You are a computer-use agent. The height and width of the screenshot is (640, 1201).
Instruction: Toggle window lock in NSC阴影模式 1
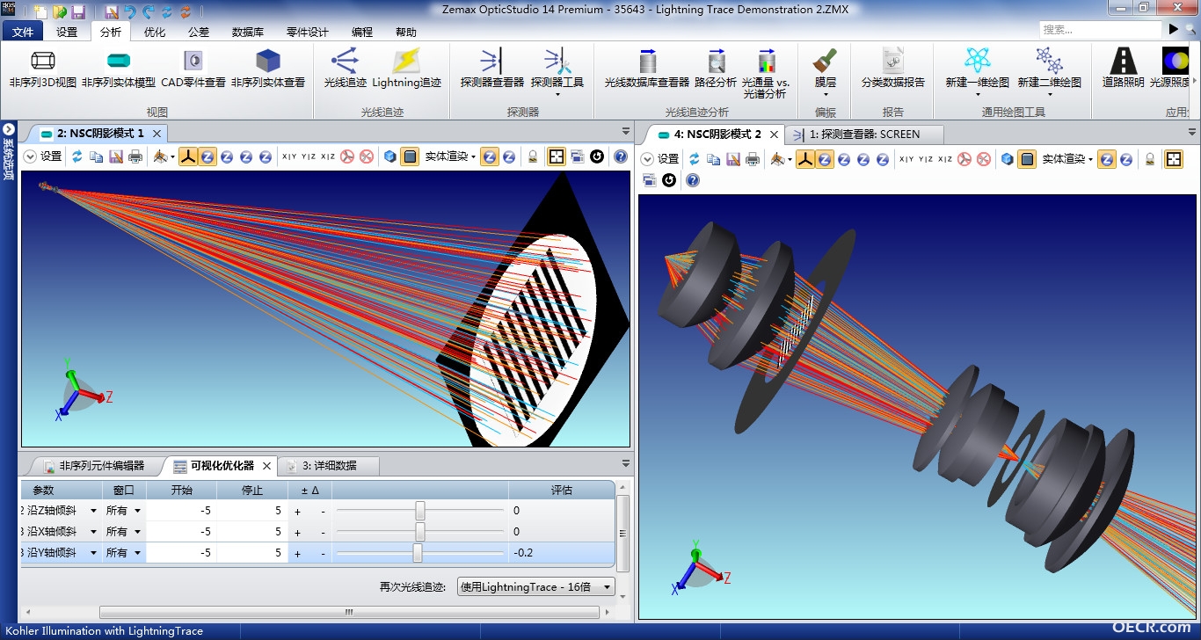coord(533,156)
